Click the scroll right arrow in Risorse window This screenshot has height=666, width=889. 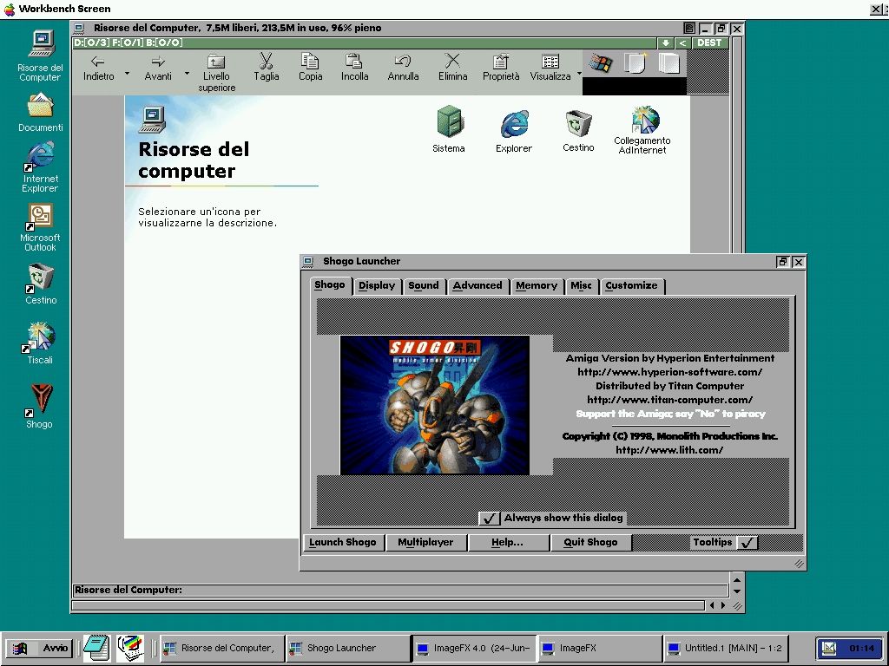pos(723,605)
